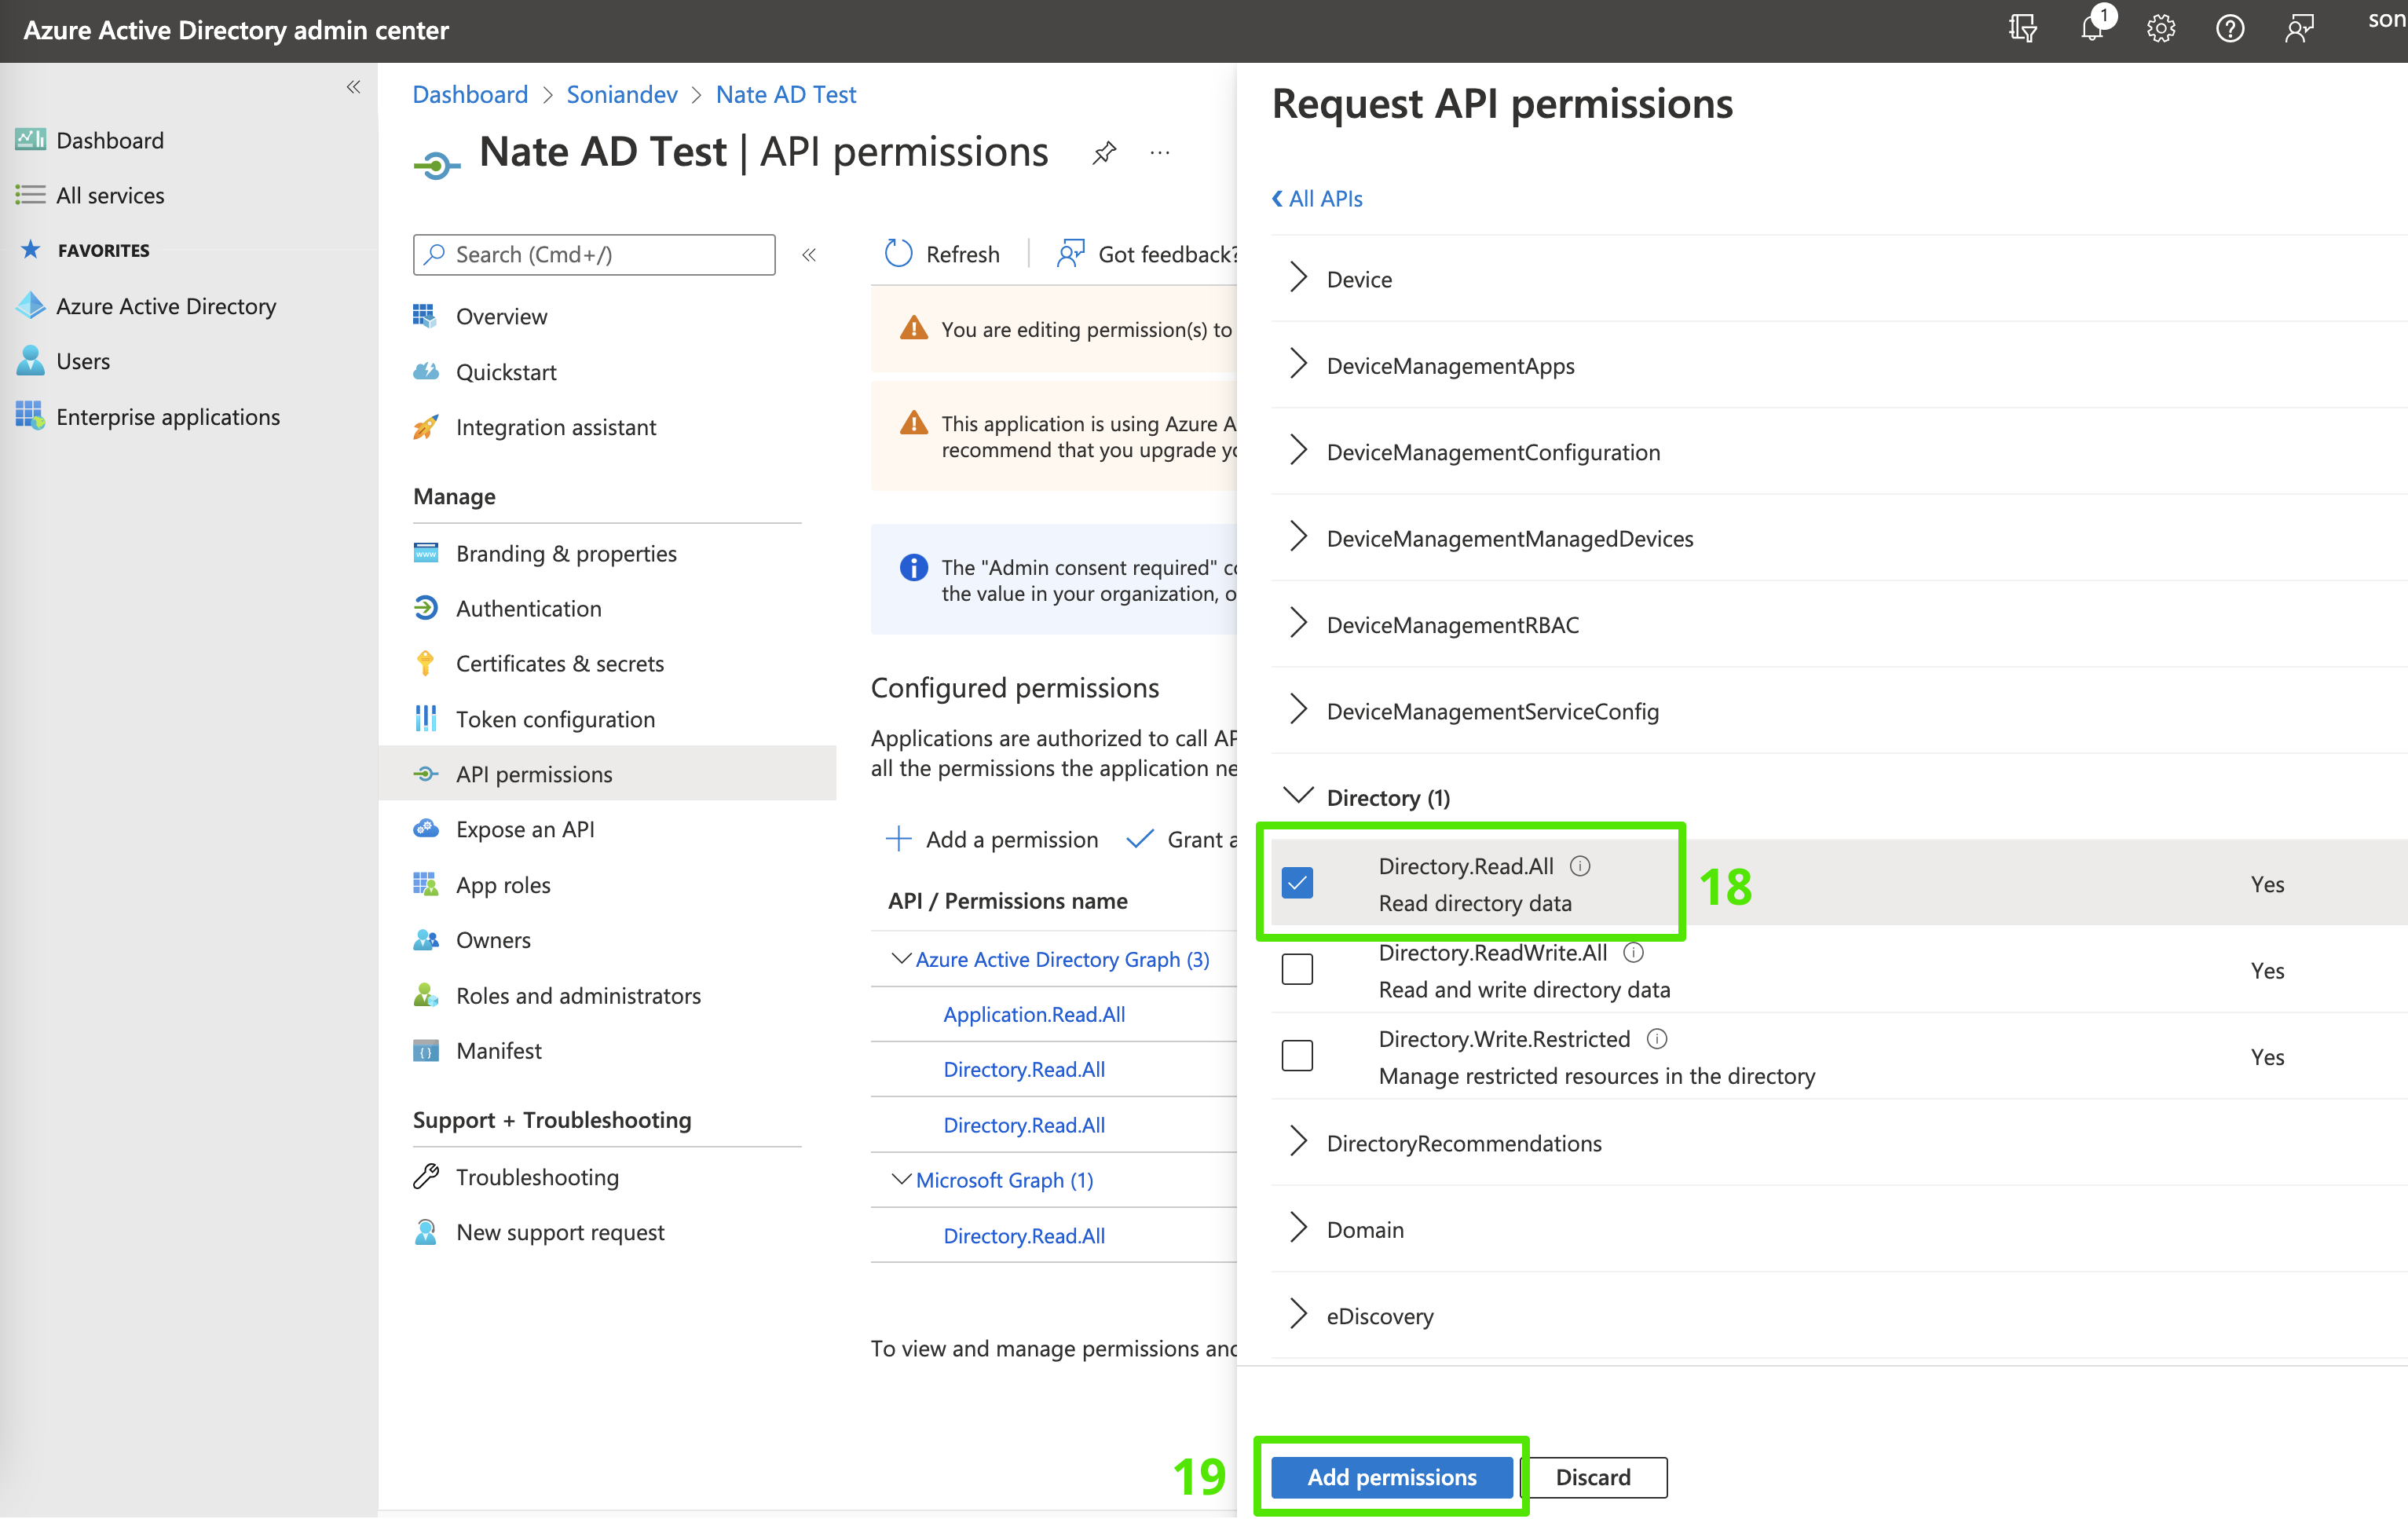Click the Got feedback icon
Viewport: 2408px width, 1519px height.
point(1070,254)
